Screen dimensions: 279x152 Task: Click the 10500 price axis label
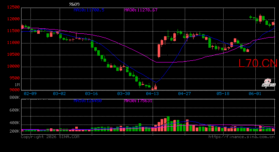coord(14,54)
